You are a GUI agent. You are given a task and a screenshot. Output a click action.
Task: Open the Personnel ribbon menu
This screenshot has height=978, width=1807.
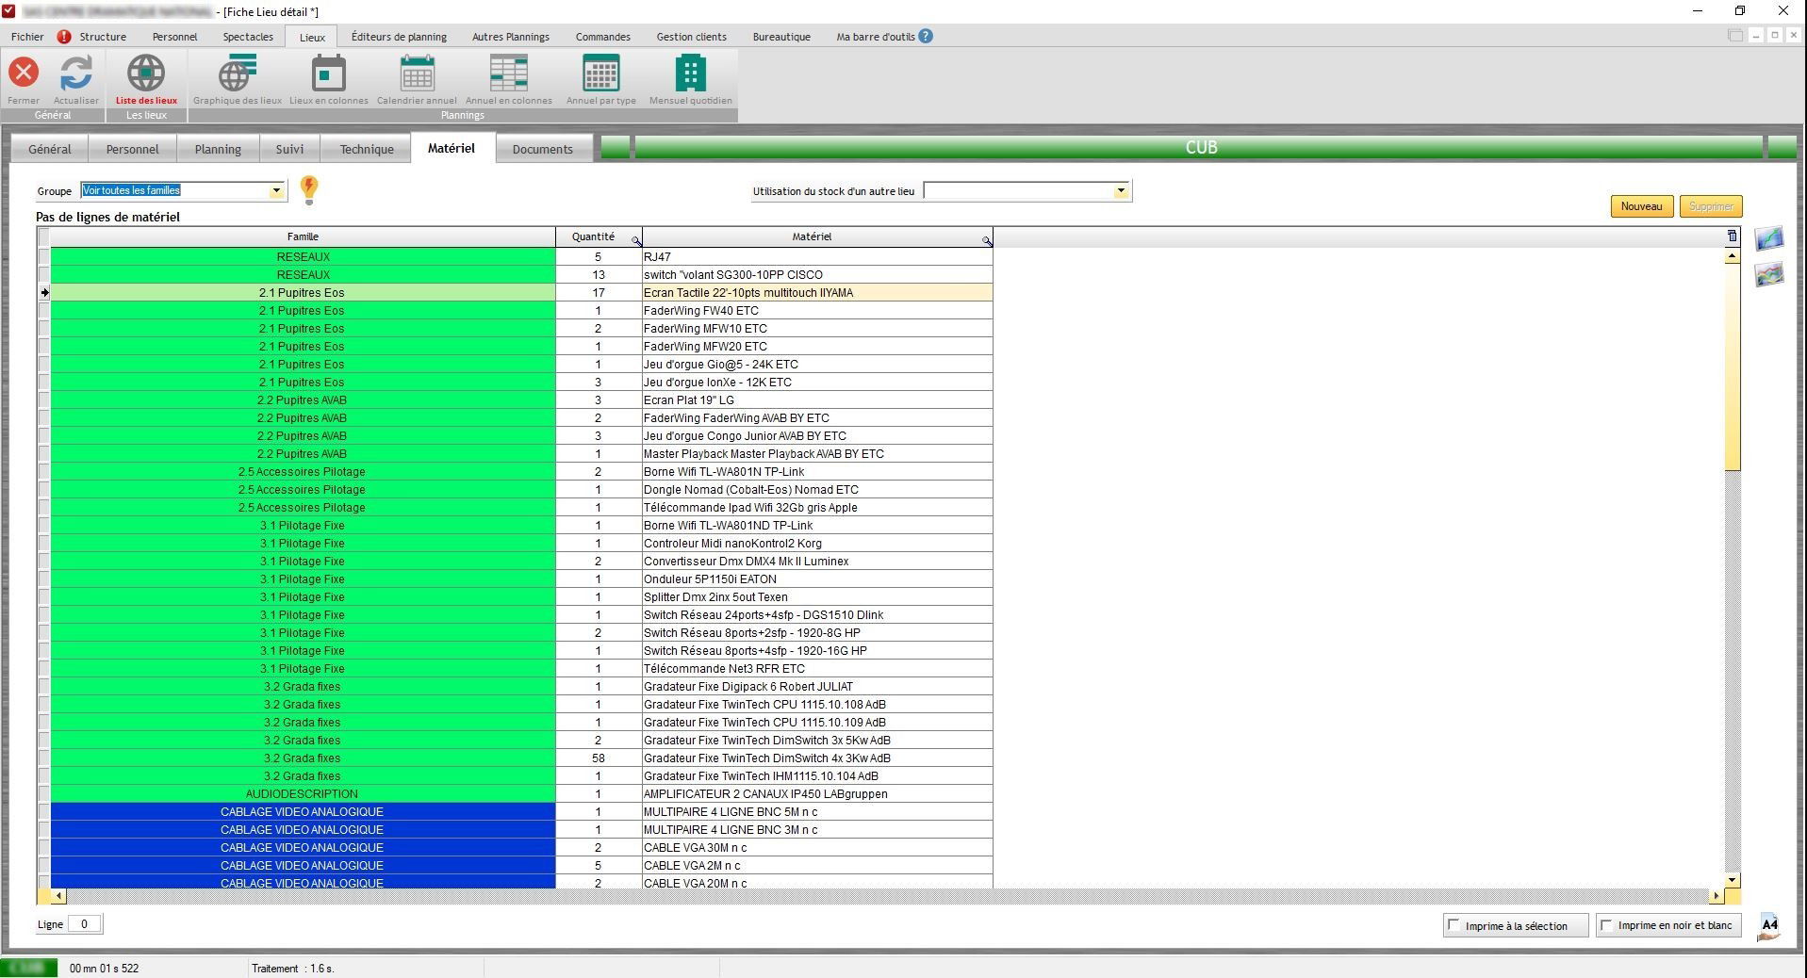coord(174,37)
